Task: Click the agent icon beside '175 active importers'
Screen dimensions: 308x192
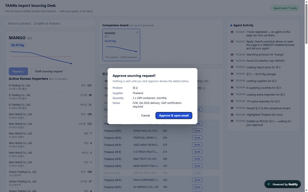Action: pos(232,101)
